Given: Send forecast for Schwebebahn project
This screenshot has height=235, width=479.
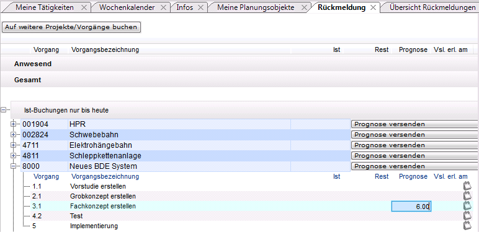Looking at the screenshot, I should tap(414, 135).
